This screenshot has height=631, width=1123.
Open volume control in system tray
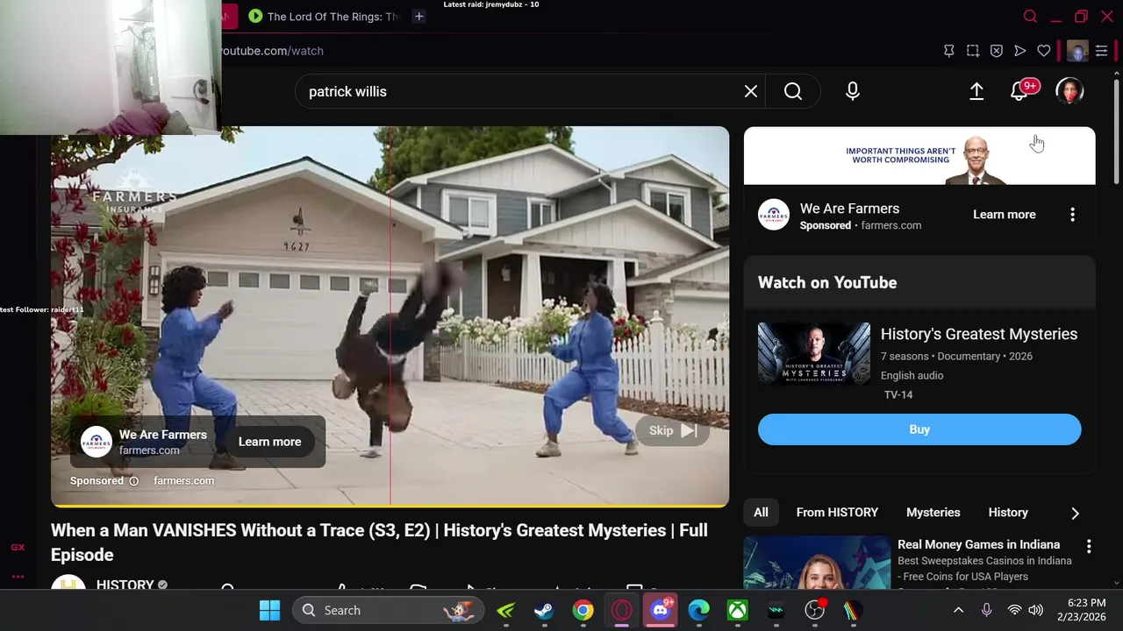1036,610
